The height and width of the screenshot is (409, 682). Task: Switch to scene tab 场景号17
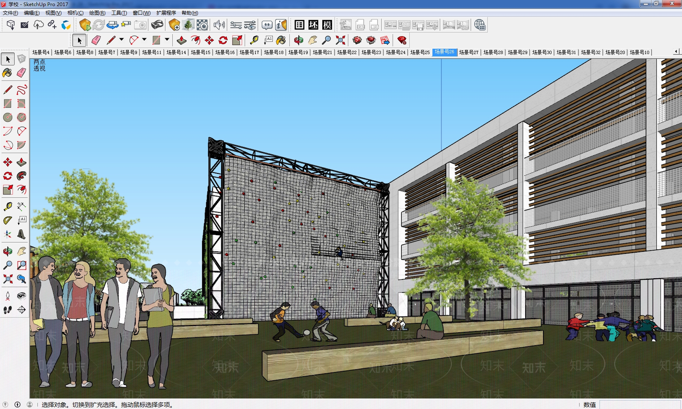click(249, 52)
